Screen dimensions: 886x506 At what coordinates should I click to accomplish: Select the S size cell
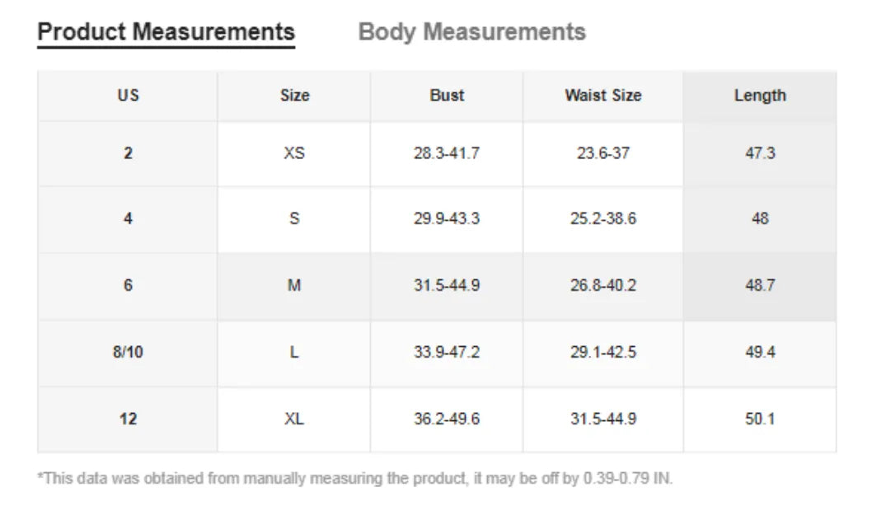click(x=294, y=219)
